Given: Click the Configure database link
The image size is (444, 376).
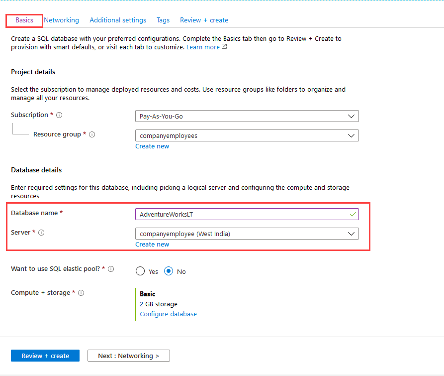Looking at the screenshot, I should [x=168, y=314].
